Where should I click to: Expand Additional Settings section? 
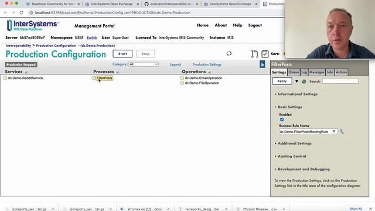(293, 143)
